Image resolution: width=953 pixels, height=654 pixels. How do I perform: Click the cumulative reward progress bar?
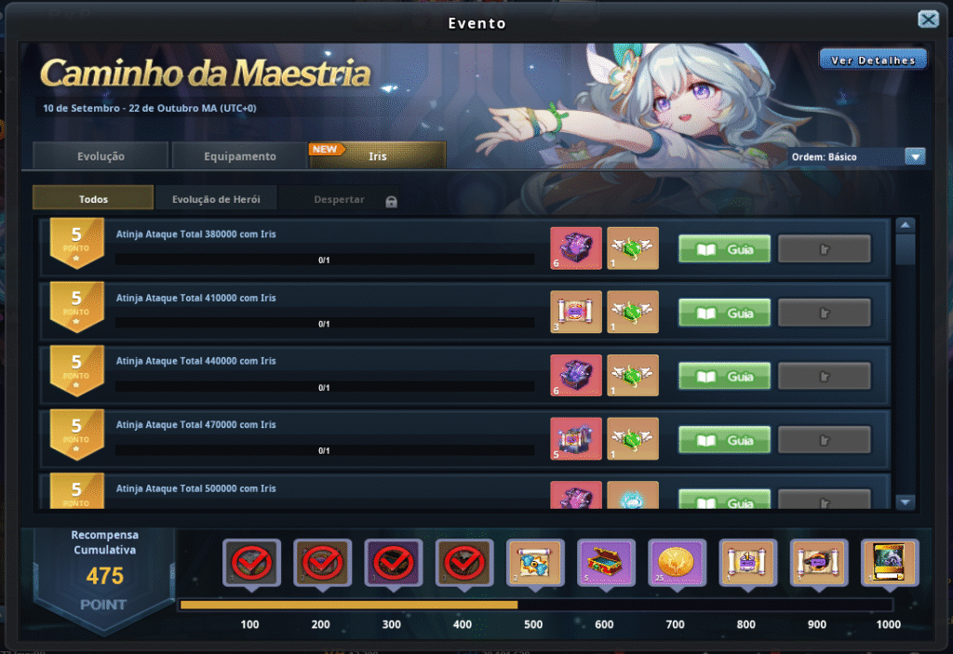click(x=536, y=605)
